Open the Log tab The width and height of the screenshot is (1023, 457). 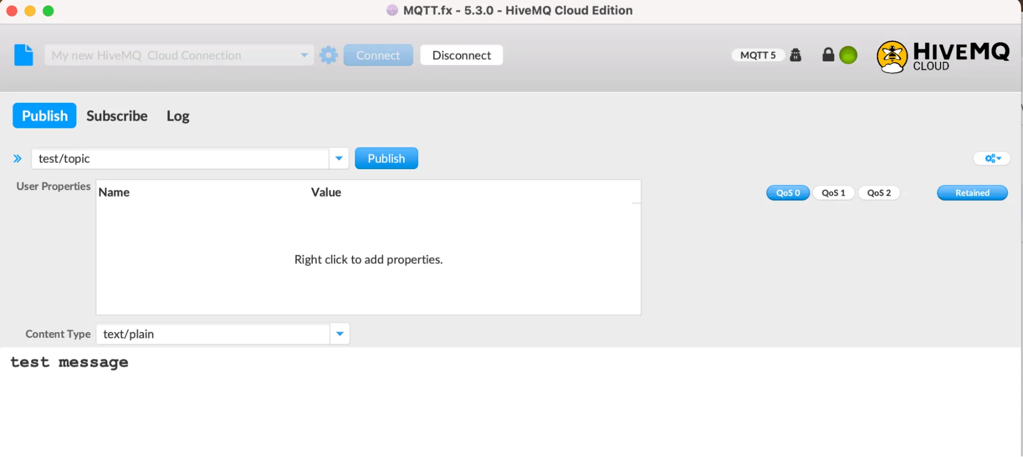click(178, 116)
